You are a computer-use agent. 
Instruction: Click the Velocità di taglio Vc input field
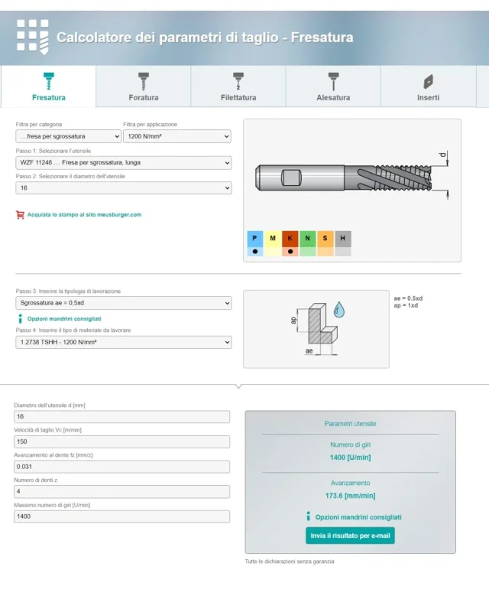pos(121,441)
